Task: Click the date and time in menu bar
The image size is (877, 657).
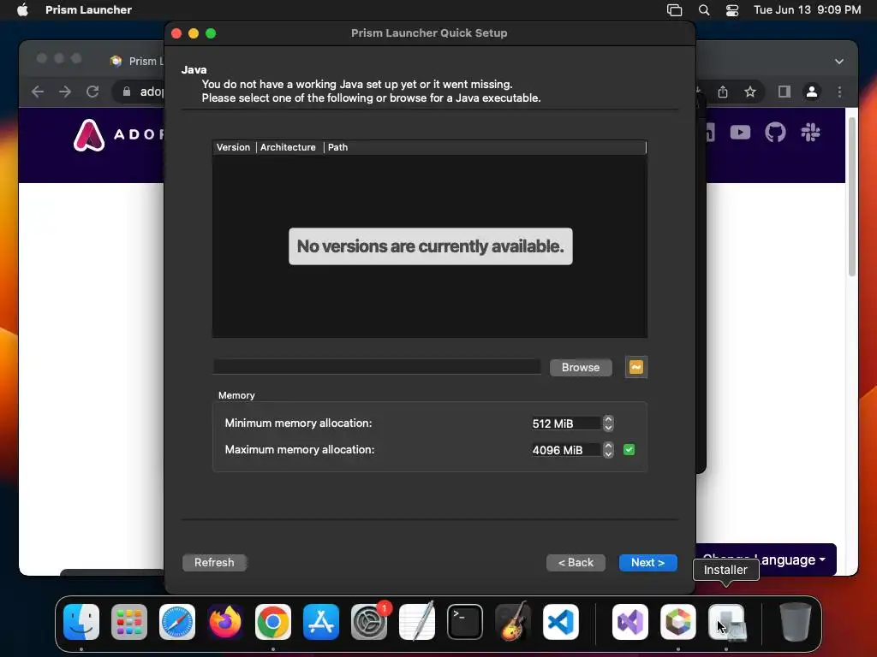Action: tap(807, 9)
